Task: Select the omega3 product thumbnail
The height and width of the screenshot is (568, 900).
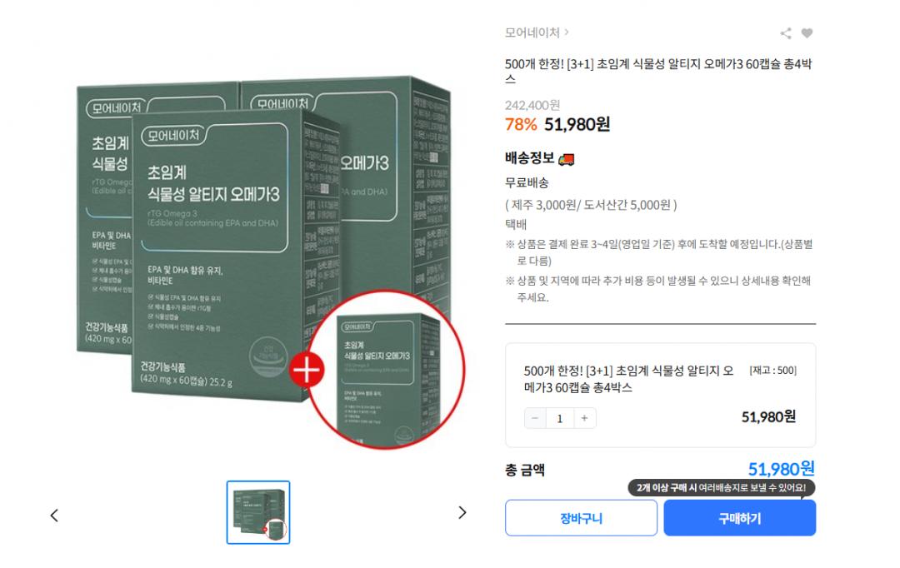Action: [x=258, y=512]
